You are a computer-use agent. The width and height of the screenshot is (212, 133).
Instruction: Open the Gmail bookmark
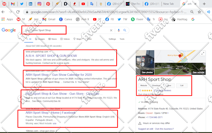point(49,19)
